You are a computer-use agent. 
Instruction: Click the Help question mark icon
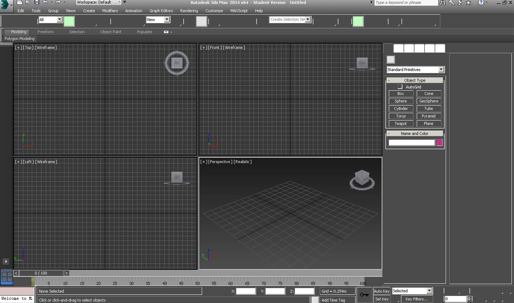point(481,3)
